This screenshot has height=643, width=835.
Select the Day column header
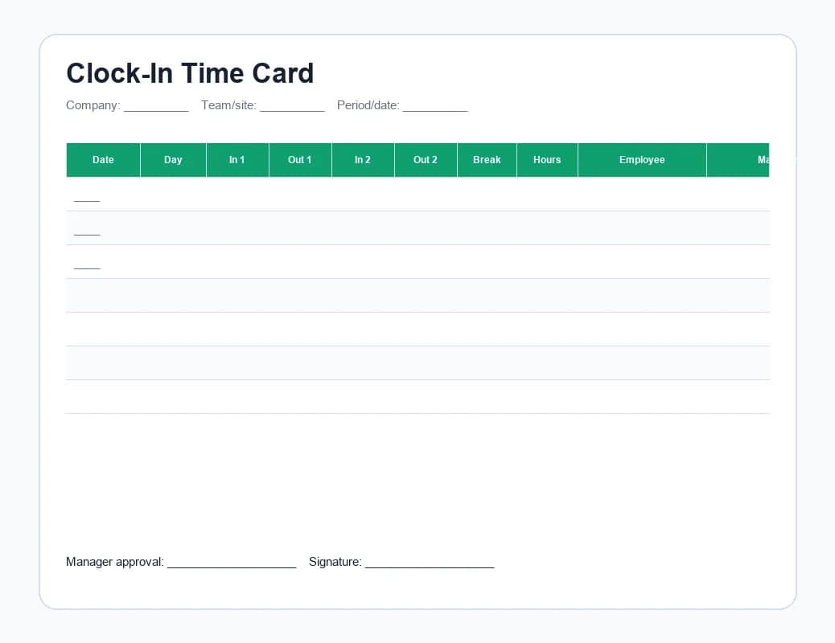coord(173,160)
